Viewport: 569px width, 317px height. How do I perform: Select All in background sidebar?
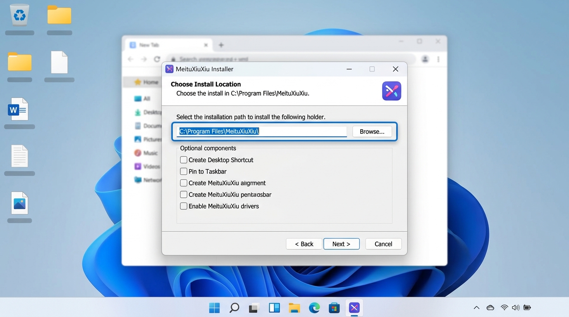coord(142,99)
